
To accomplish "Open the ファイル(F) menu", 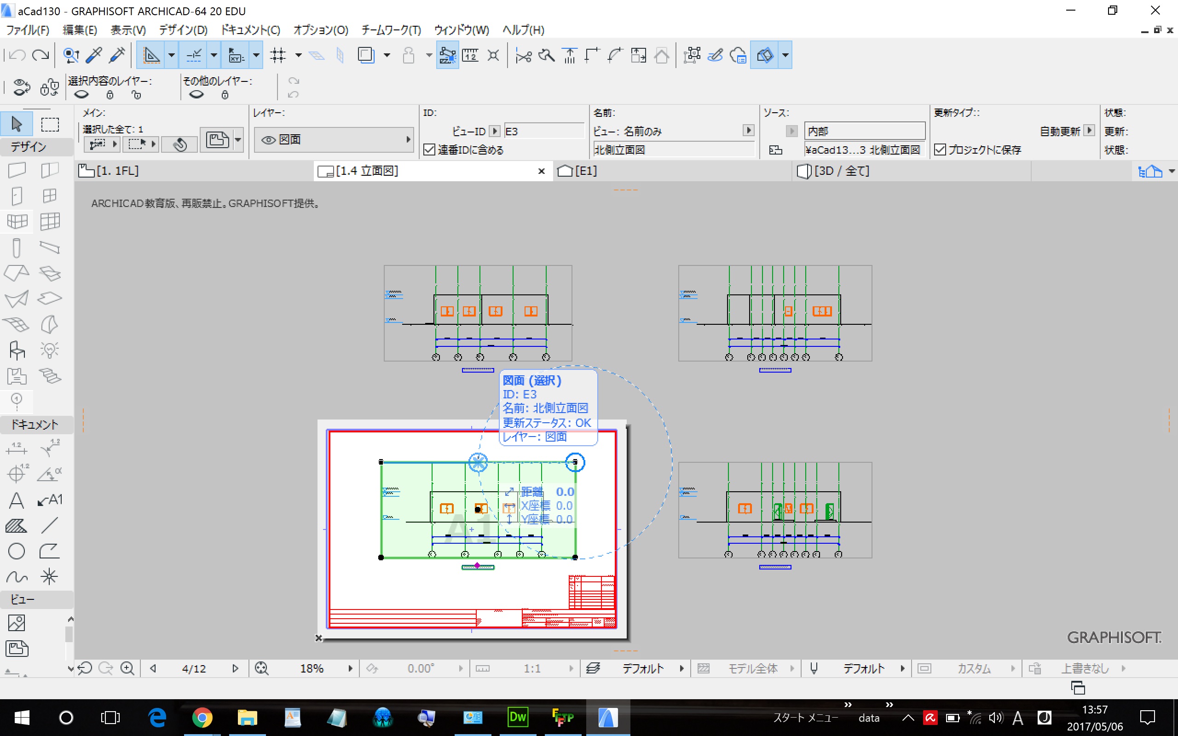I will (28, 30).
